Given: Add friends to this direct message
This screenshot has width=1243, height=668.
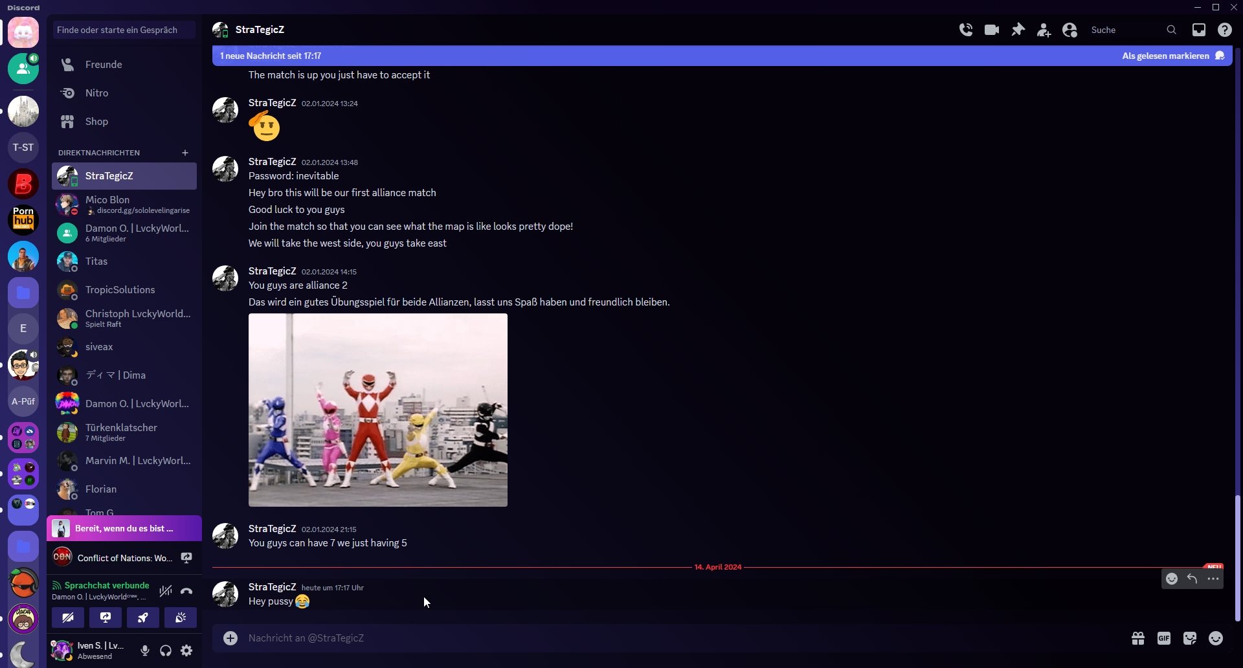Looking at the screenshot, I should tap(1044, 30).
